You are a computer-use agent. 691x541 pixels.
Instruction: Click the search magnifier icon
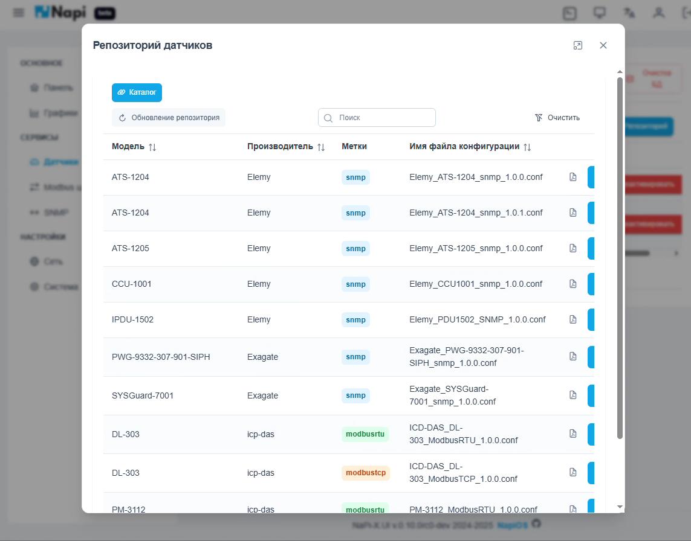(x=328, y=118)
